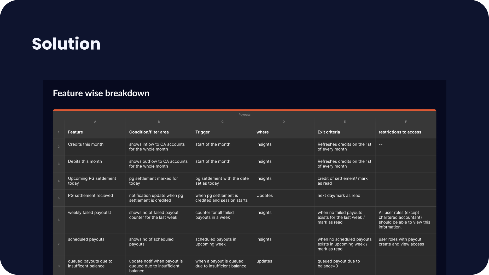This screenshot has height=275, width=489.
Task: Click the 'restrictions to access' header cell
Action: click(x=406, y=132)
